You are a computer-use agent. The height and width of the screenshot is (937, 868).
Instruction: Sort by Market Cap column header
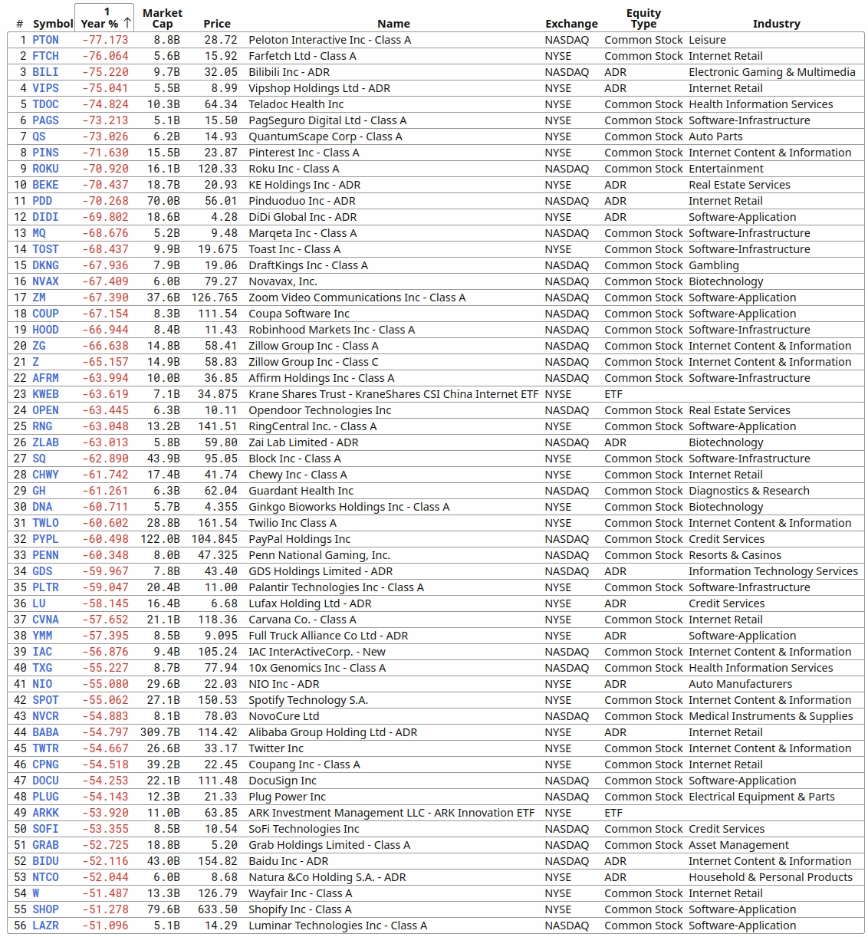(163, 18)
